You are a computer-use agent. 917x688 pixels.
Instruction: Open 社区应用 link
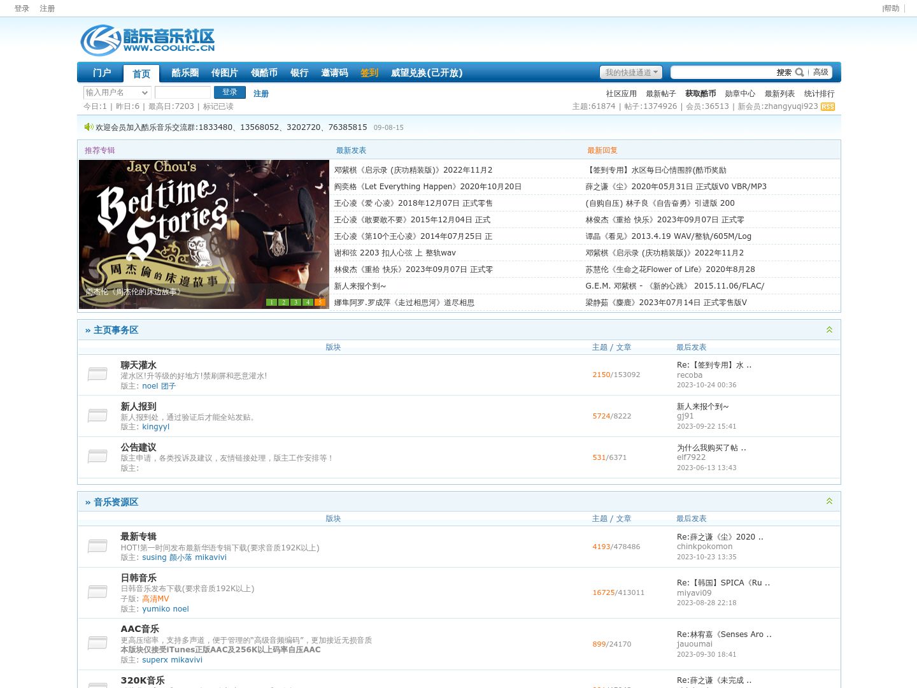(x=622, y=94)
